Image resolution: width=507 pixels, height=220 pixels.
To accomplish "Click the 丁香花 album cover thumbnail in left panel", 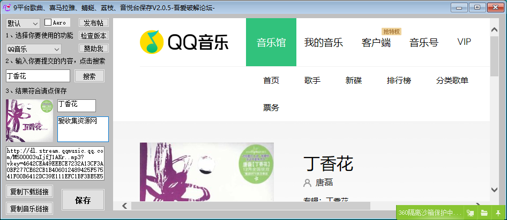I will point(30,121).
